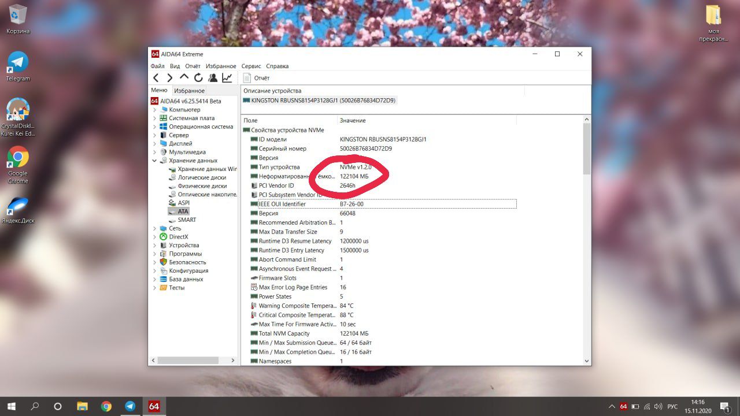Click the Поле column header
The image size is (740, 416).
click(289, 120)
